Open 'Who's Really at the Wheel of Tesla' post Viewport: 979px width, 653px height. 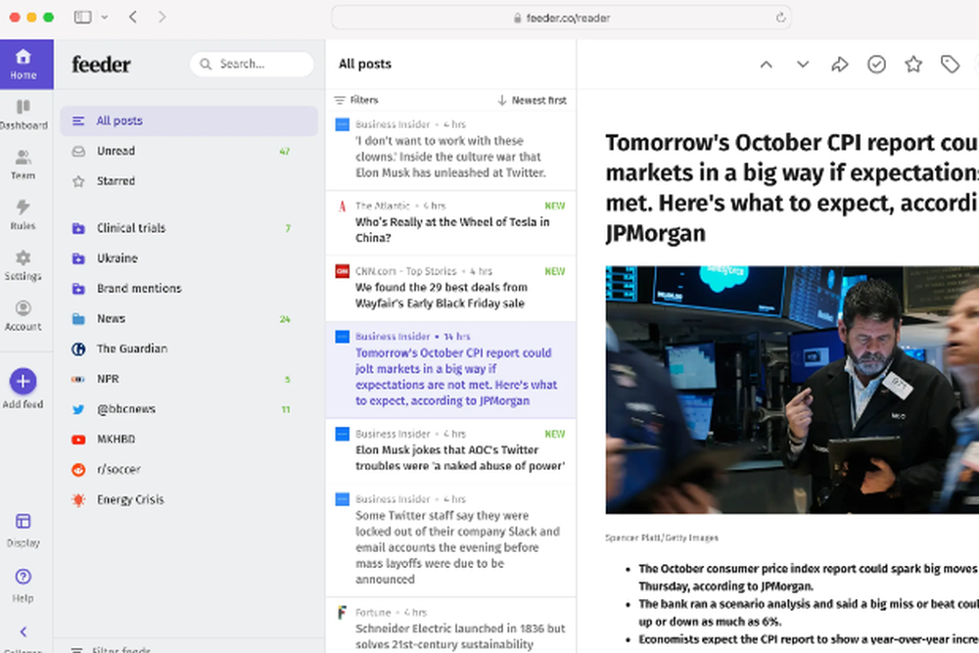click(450, 223)
